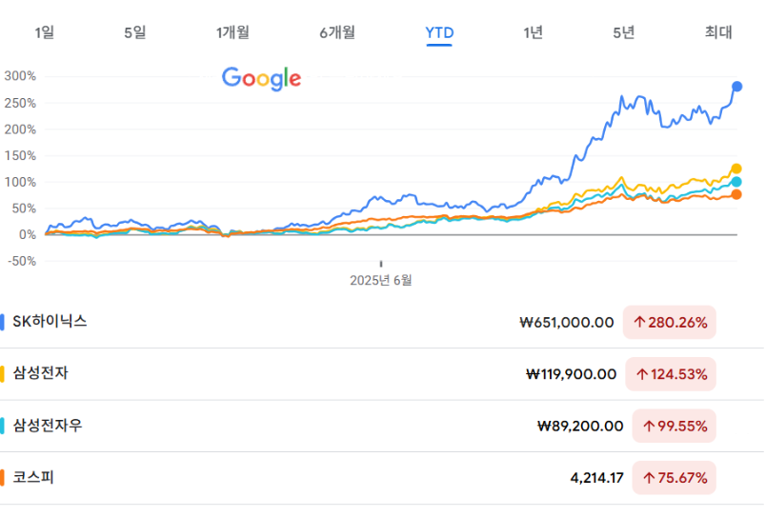Open the SK하이닉스 stock link

tap(50, 322)
